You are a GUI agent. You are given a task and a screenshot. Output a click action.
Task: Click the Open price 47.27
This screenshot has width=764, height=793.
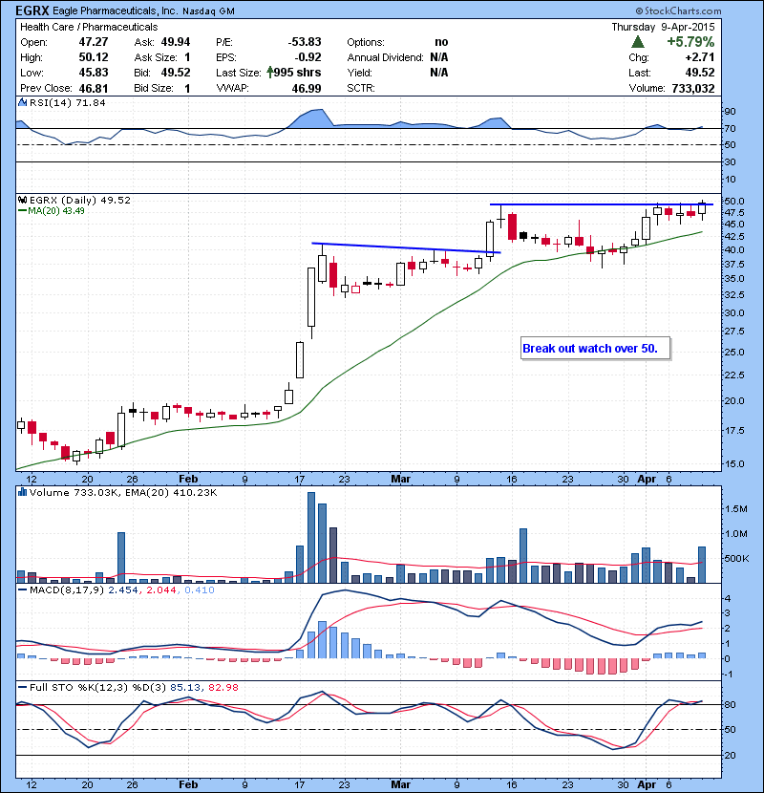point(93,41)
